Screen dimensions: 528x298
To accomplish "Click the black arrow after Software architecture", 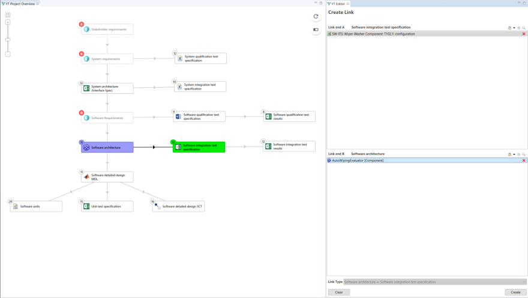I will pyautogui.click(x=154, y=147).
